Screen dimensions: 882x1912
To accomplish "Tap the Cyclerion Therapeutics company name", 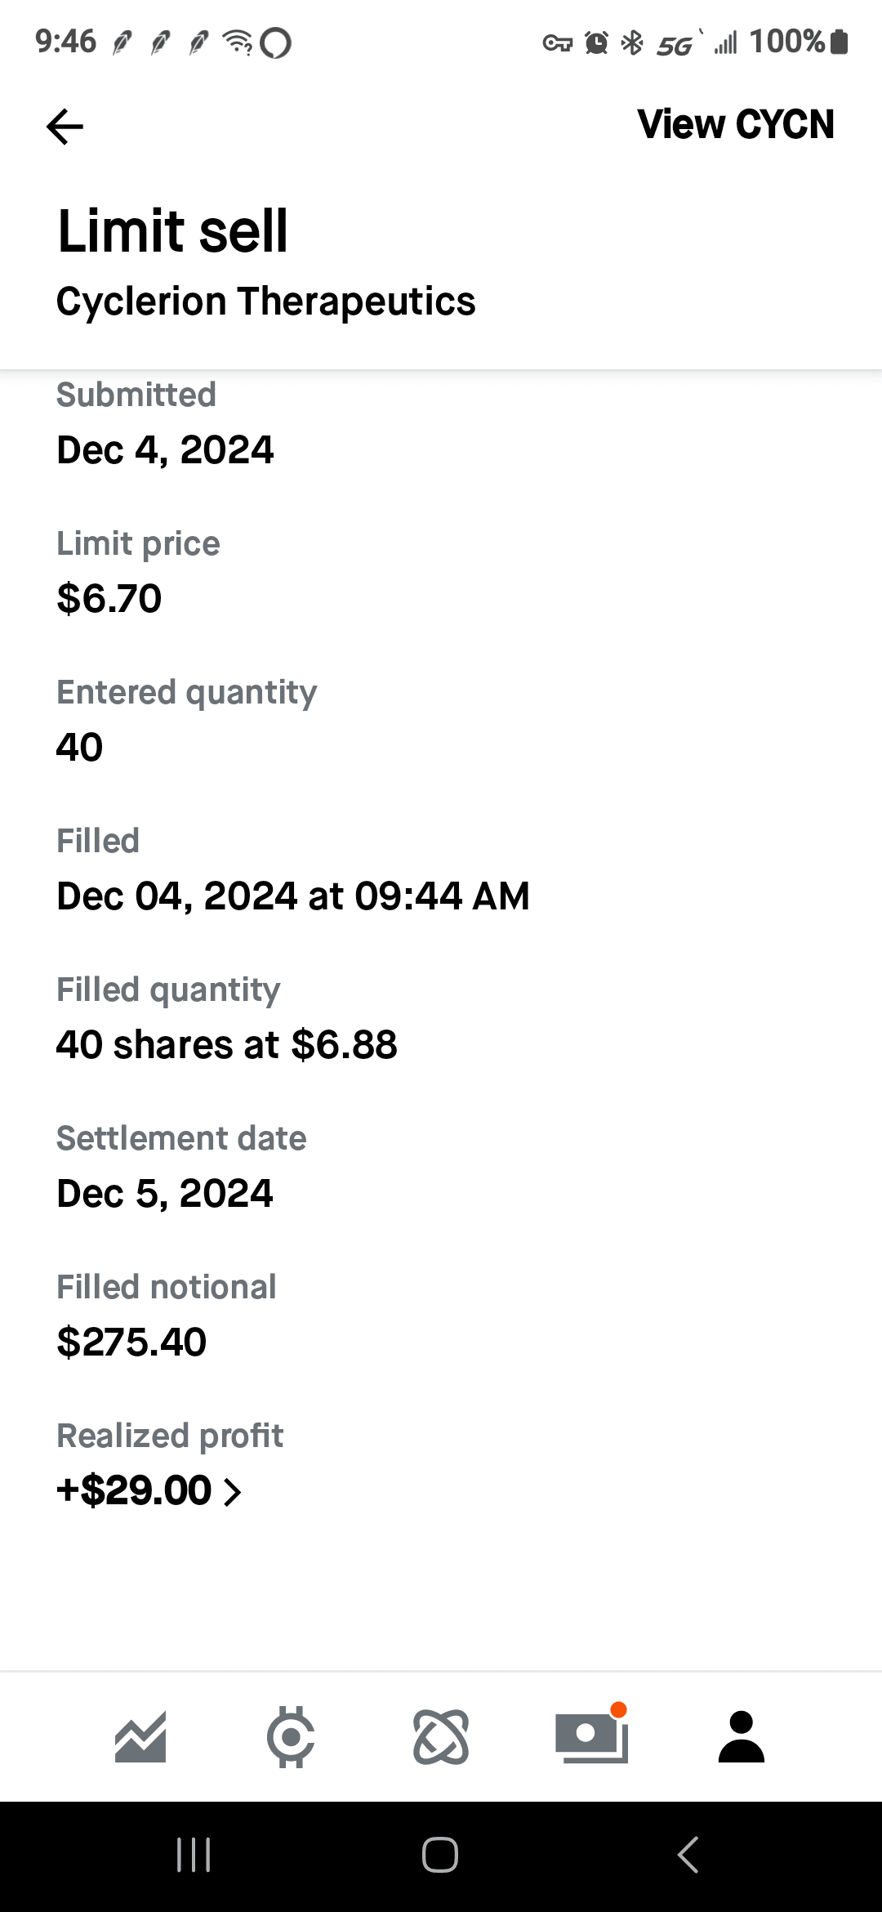I will tap(265, 301).
